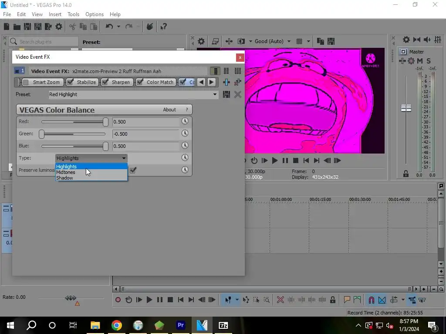Click the open project folder icon
Image resolution: width=446 pixels, height=334 pixels.
(17, 27)
